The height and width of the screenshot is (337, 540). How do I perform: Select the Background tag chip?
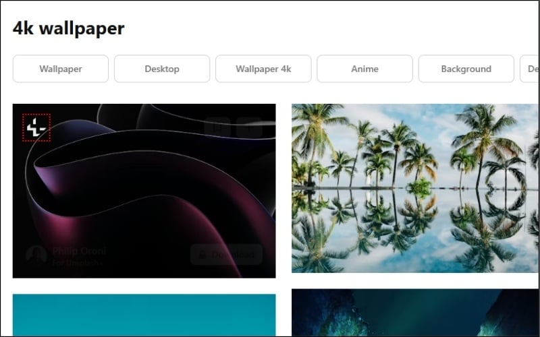pyautogui.click(x=466, y=69)
